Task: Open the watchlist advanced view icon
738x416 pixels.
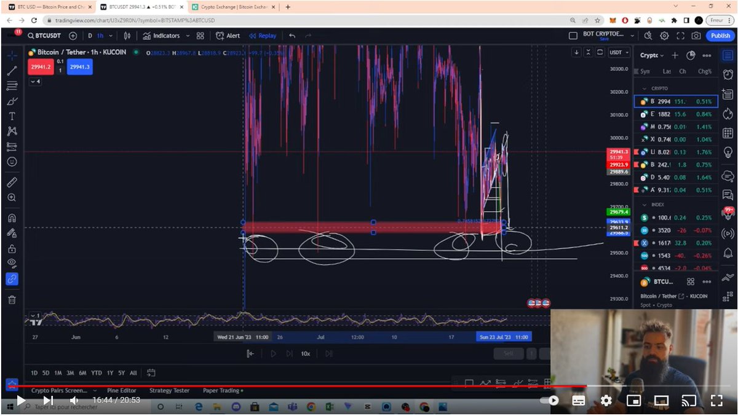Action: [691, 55]
